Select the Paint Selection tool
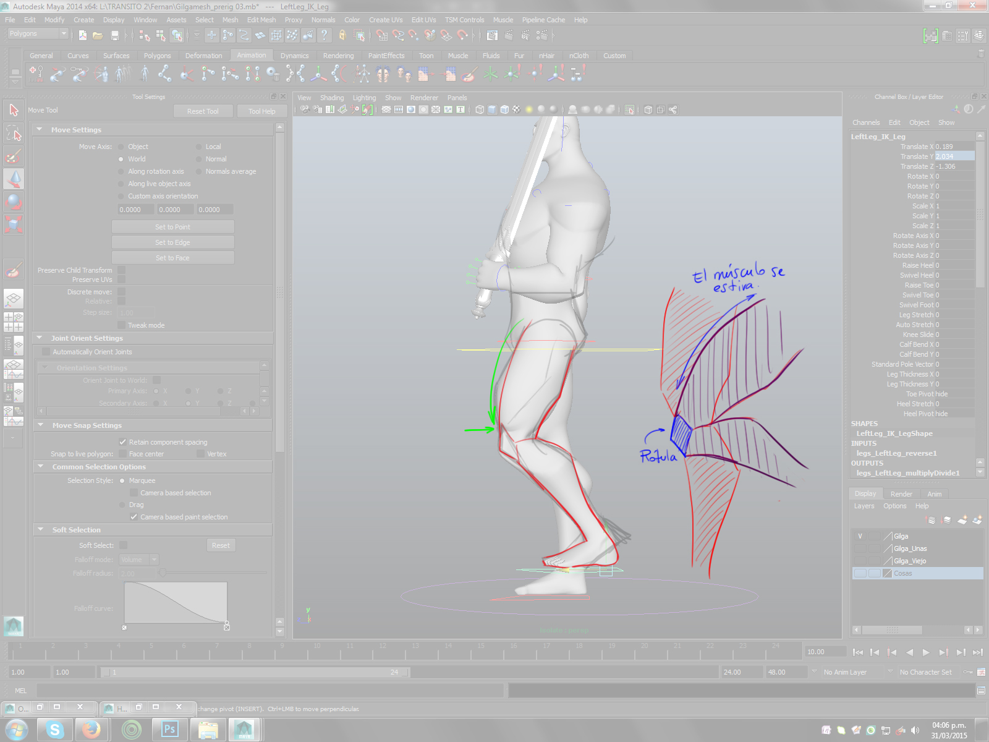Image resolution: width=989 pixels, height=742 pixels. (x=14, y=156)
